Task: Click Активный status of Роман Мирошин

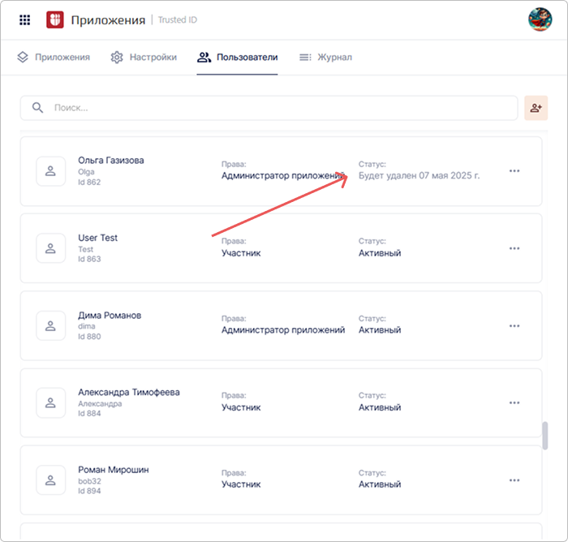Action: coord(380,484)
